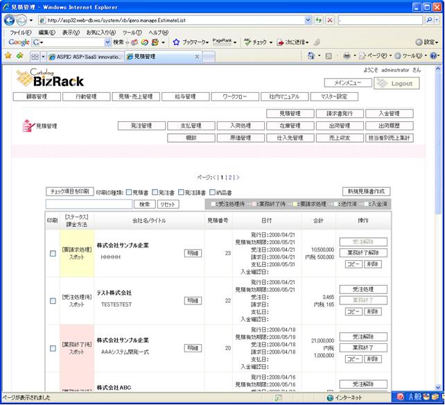Image resolution: width=445 pixels, height=405 pixels.
Task: Click the search magnifier icon in browser
Action: pos(429,20)
